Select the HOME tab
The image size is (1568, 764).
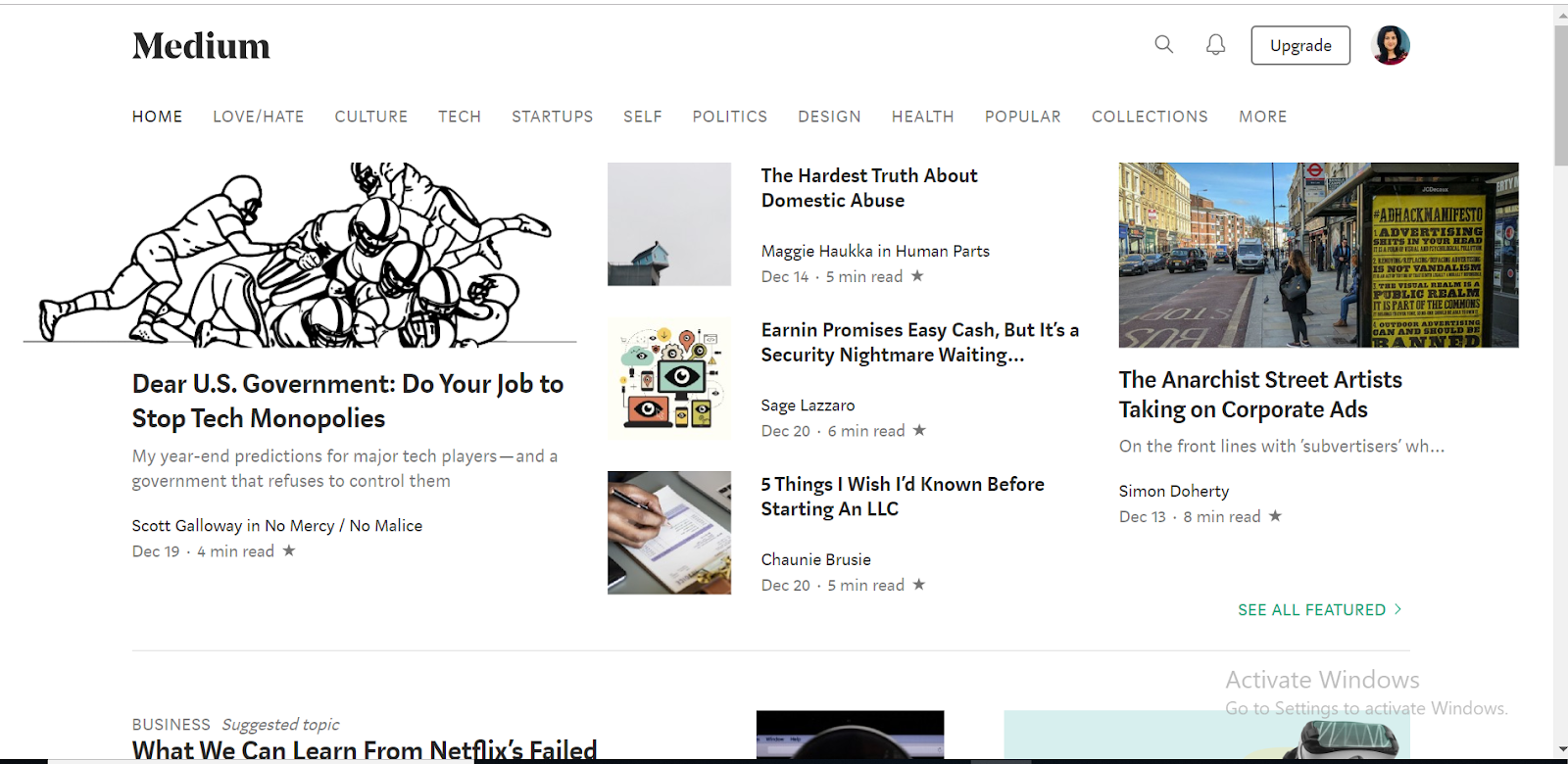point(158,117)
